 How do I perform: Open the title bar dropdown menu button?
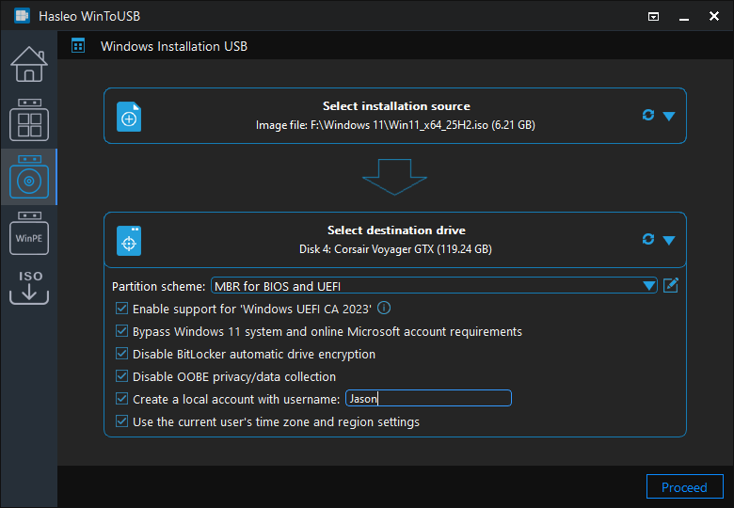point(653,17)
